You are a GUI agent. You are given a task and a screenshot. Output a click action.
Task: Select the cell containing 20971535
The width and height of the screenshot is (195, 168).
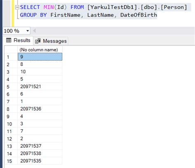click(x=40, y=161)
